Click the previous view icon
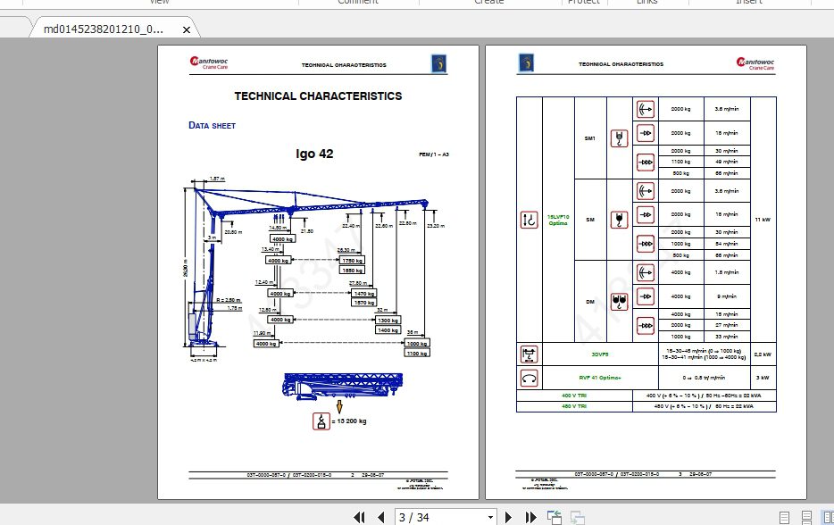This screenshot has width=834, height=525. 555,517
